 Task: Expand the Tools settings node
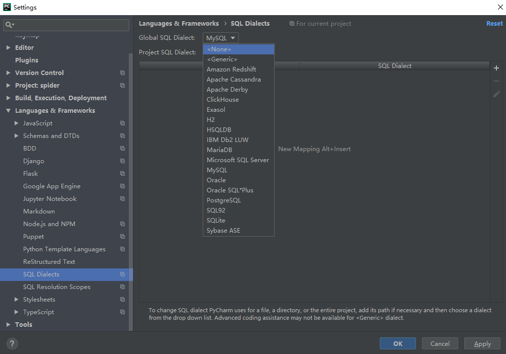(x=9, y=325)
